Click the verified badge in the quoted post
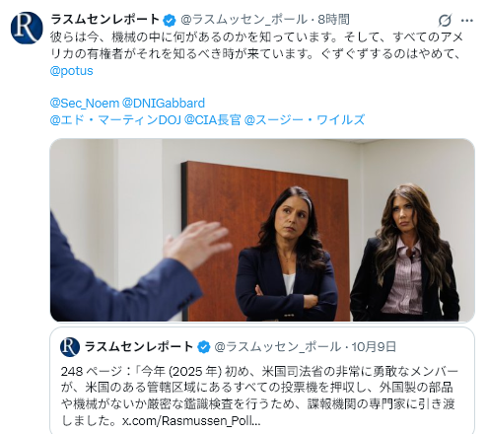487x434 pixels. (x=204, y=347)
